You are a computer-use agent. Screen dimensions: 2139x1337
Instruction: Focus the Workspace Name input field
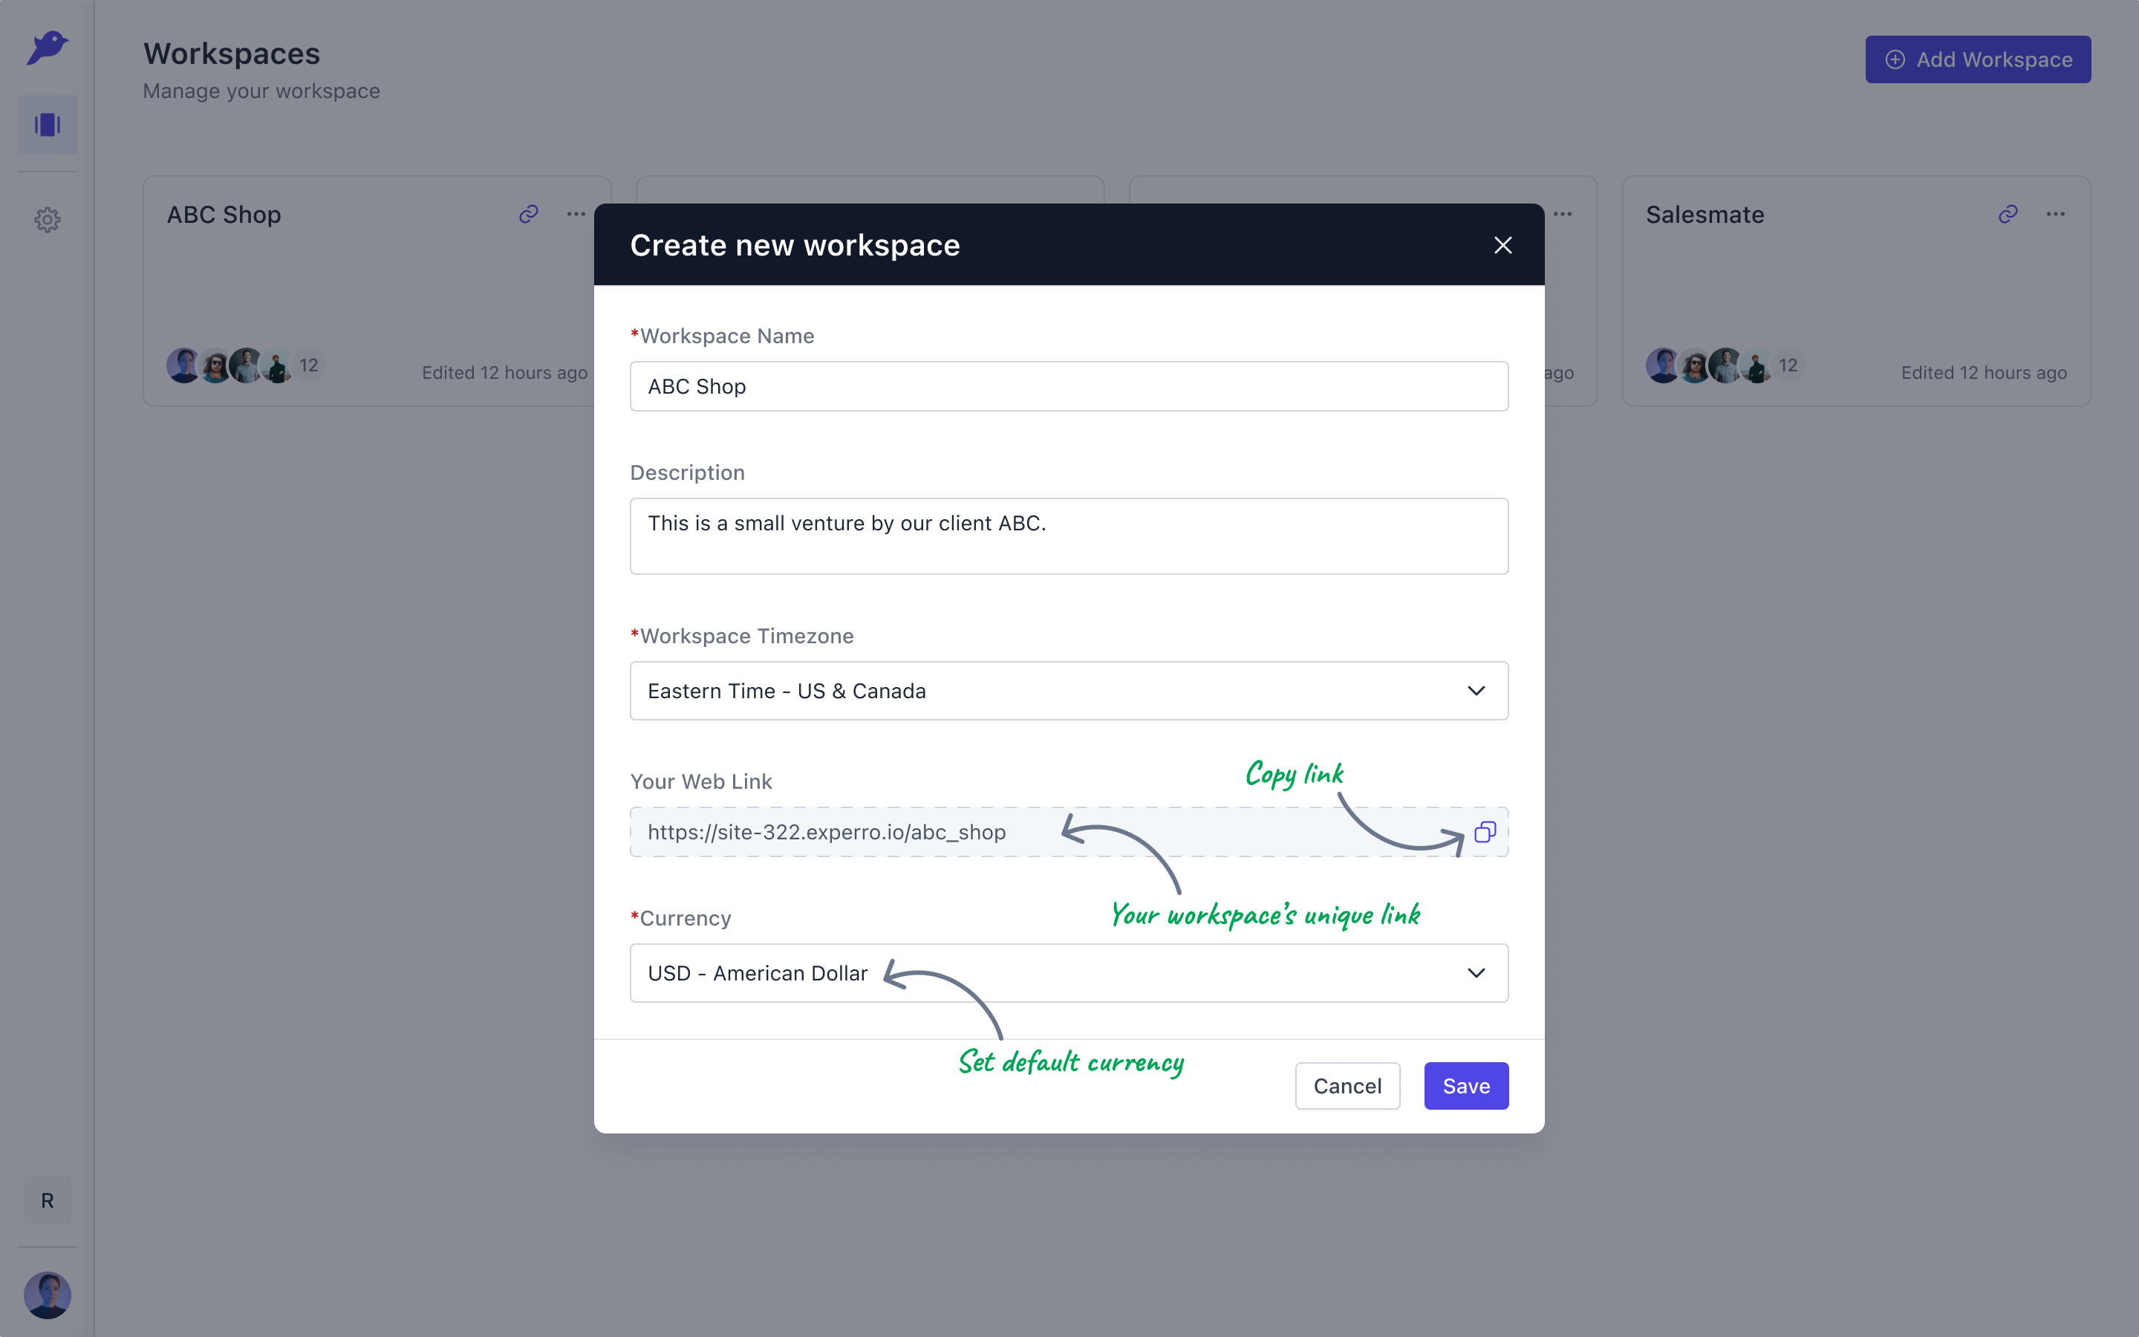[x=1069, y=386]
